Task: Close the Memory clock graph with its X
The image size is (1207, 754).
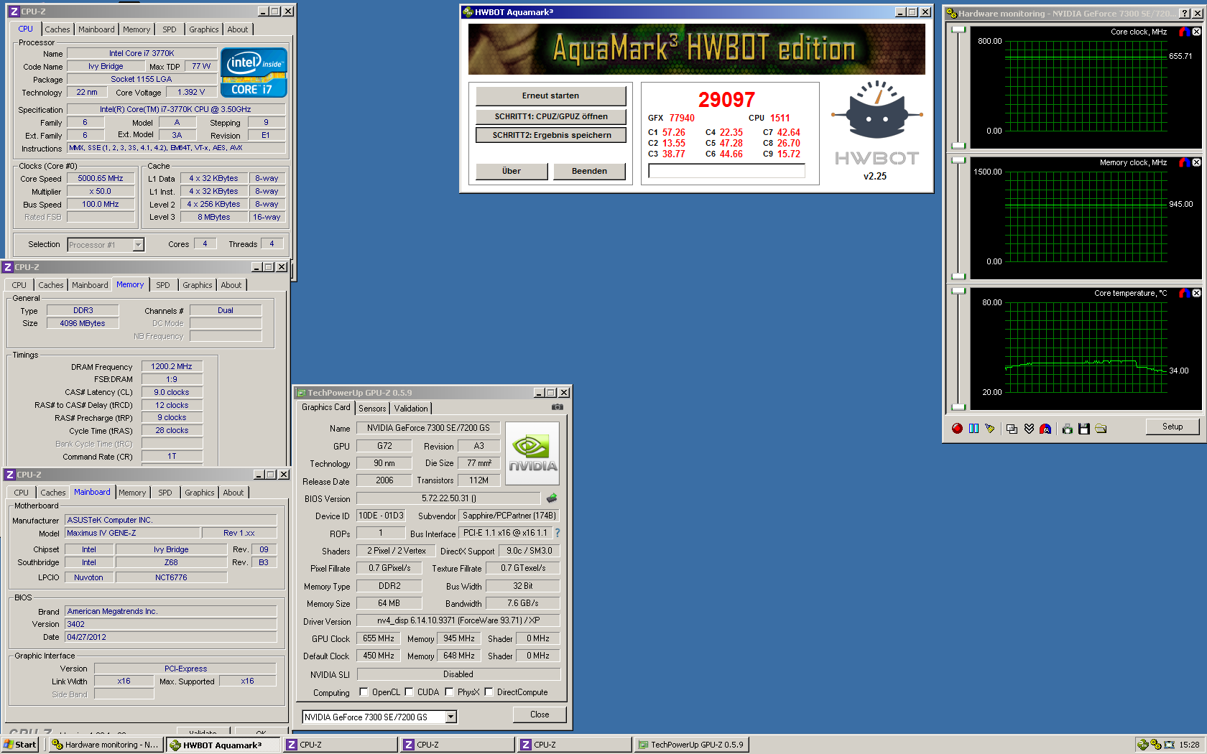Action: click(1196, 162)
